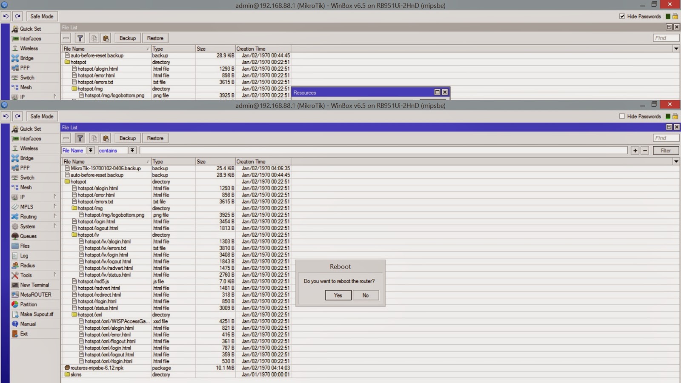Click the Paste icon in the File List toolbar

point(106,138)
